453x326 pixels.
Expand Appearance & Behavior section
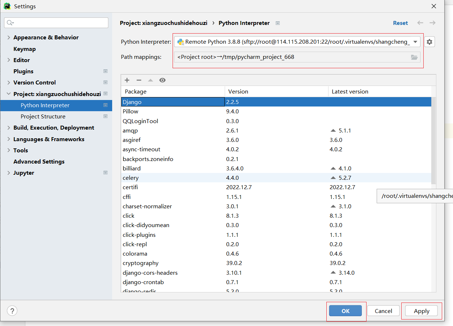click(x=9, y=37)
